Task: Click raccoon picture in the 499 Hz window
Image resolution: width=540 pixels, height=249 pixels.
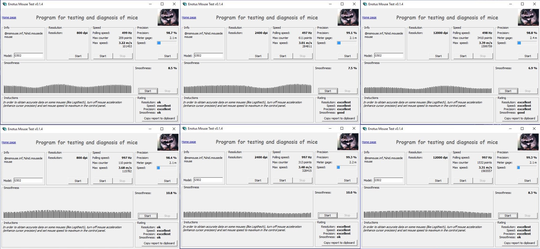Action: [x=168, y=17]
